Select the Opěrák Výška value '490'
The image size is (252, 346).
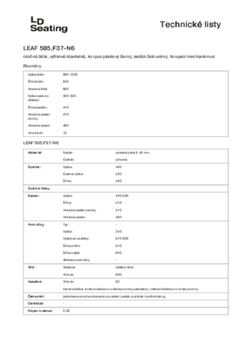[x=118, y=167]
